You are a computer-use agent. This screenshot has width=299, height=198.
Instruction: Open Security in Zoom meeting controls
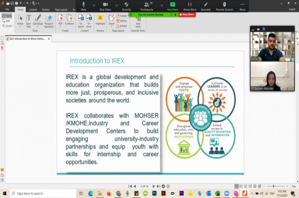click(x=126, y=6)
